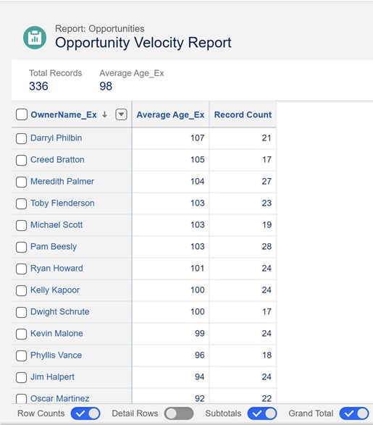
Task: Check the box for Phyllis Vance
Action: 21,355
